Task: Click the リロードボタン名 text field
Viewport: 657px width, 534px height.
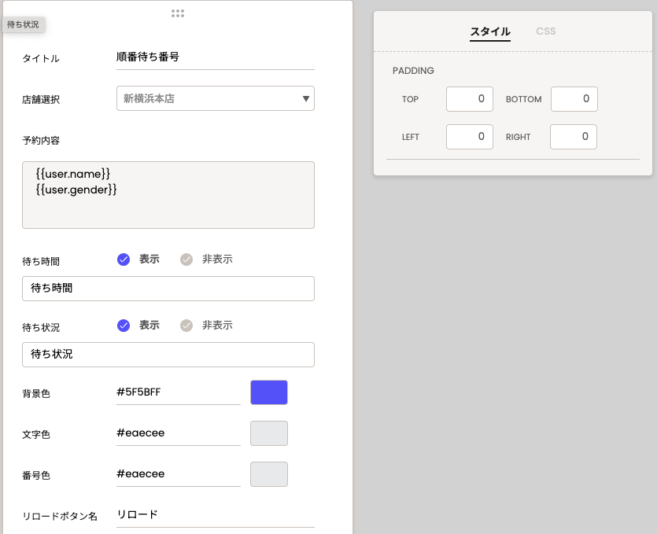Action: (215, 515)
